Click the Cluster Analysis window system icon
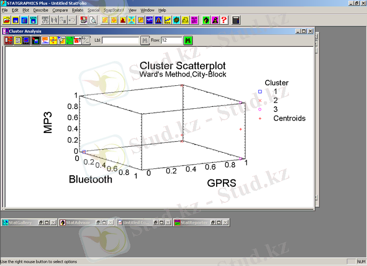367x266 pixels. [6, 31]
